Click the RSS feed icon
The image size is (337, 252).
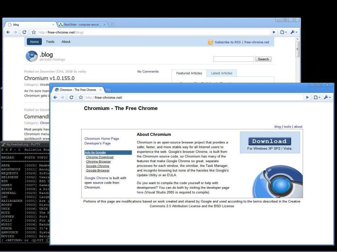pos(210,42)
